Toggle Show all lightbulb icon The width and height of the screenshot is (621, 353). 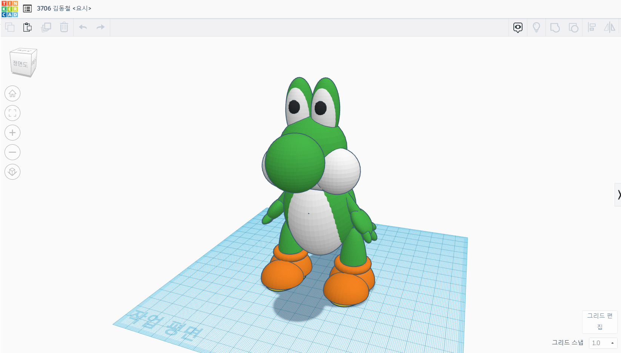536,28
